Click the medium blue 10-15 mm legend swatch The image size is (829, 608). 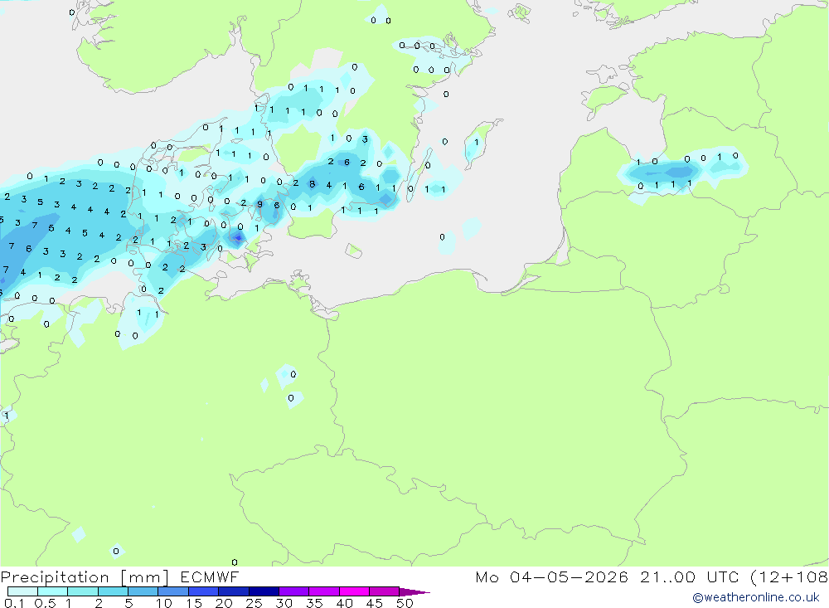click(x=173, y=591)
